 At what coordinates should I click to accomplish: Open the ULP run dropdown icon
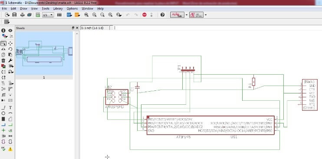tap(77, 15)
